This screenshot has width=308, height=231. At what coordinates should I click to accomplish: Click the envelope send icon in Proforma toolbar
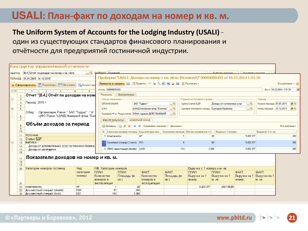point(150,84)
